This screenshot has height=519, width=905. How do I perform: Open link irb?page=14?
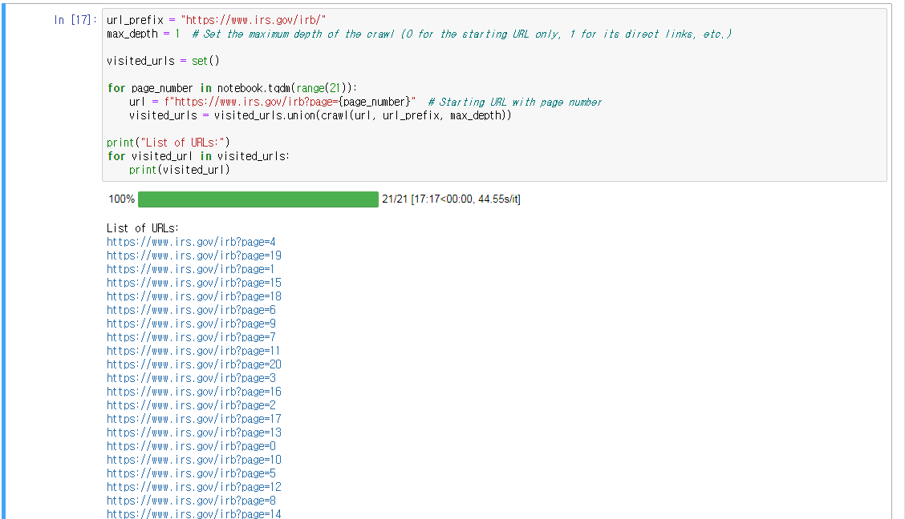(x=194, y=514)
